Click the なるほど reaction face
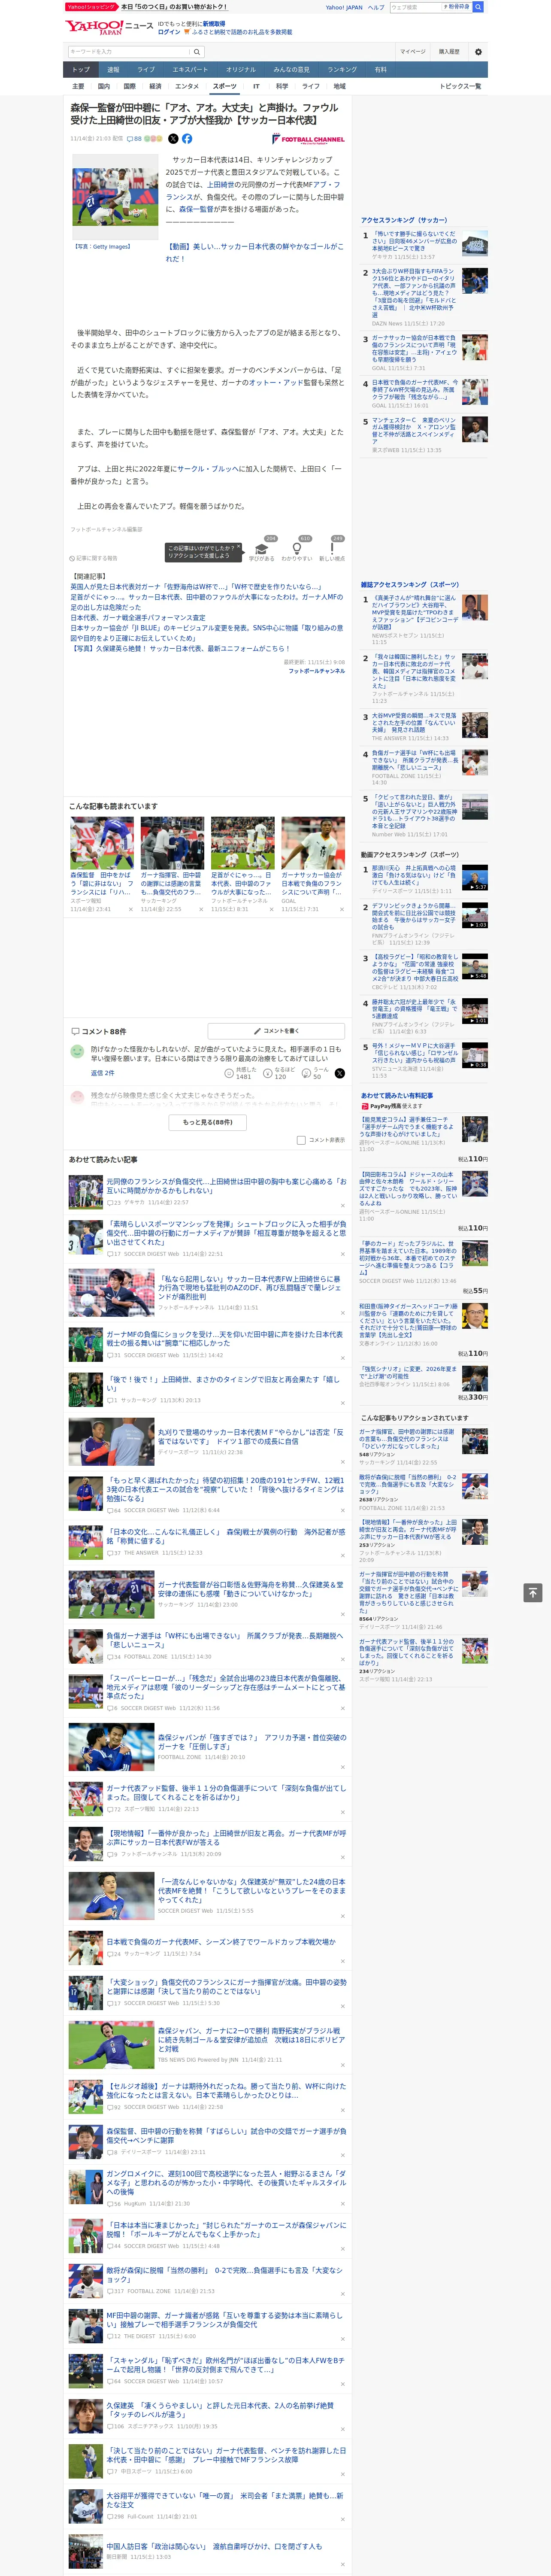Image resolution: width=551 pixels, height=2576 pixels. point(268,1073)
